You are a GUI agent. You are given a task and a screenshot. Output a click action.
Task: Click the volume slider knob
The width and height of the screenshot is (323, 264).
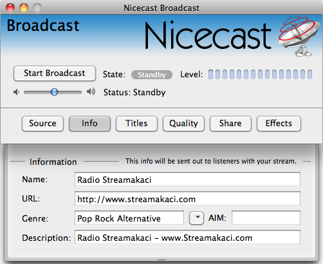click(x=54, y=92)
